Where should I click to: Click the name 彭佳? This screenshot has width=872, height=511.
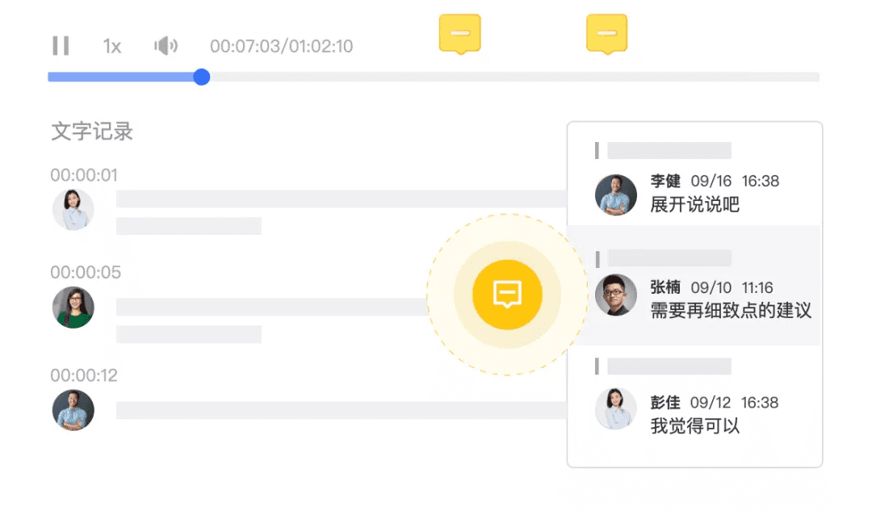click(x=665, y=402)
